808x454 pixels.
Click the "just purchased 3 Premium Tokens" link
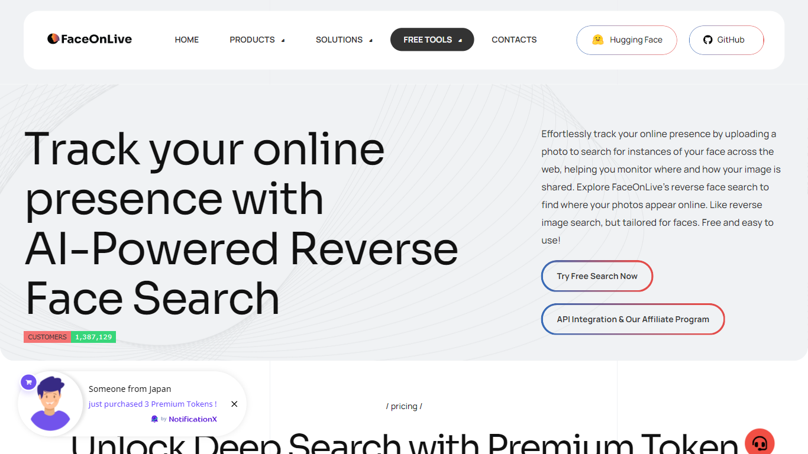(153, 404)
